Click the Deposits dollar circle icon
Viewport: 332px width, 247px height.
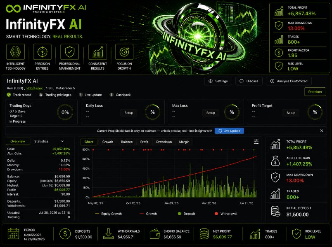[65, 234]
